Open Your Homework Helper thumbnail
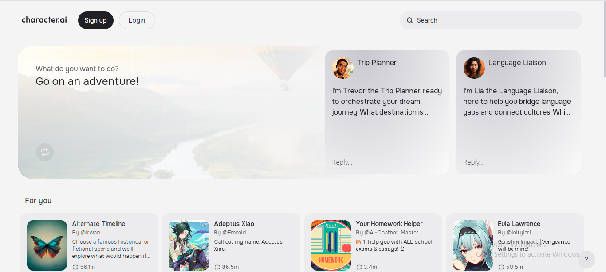 click(x=331, y=245)
